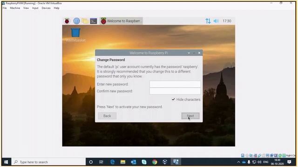Screen dimensions: 298x167
Task: Open Outlook from Windows taskbar
Action: point(134,162)
